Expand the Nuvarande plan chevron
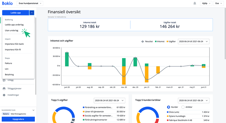The image size is (226, 123). click(33, 110)
